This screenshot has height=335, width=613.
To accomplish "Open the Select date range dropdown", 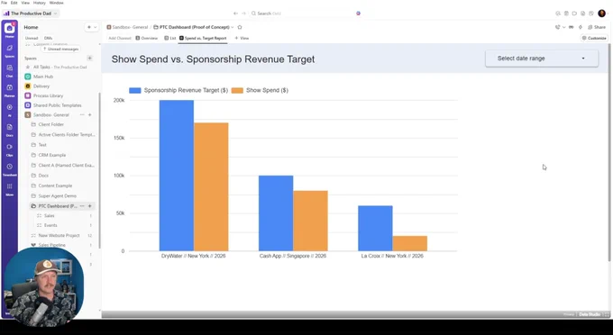I will click(x=542, y=59).
